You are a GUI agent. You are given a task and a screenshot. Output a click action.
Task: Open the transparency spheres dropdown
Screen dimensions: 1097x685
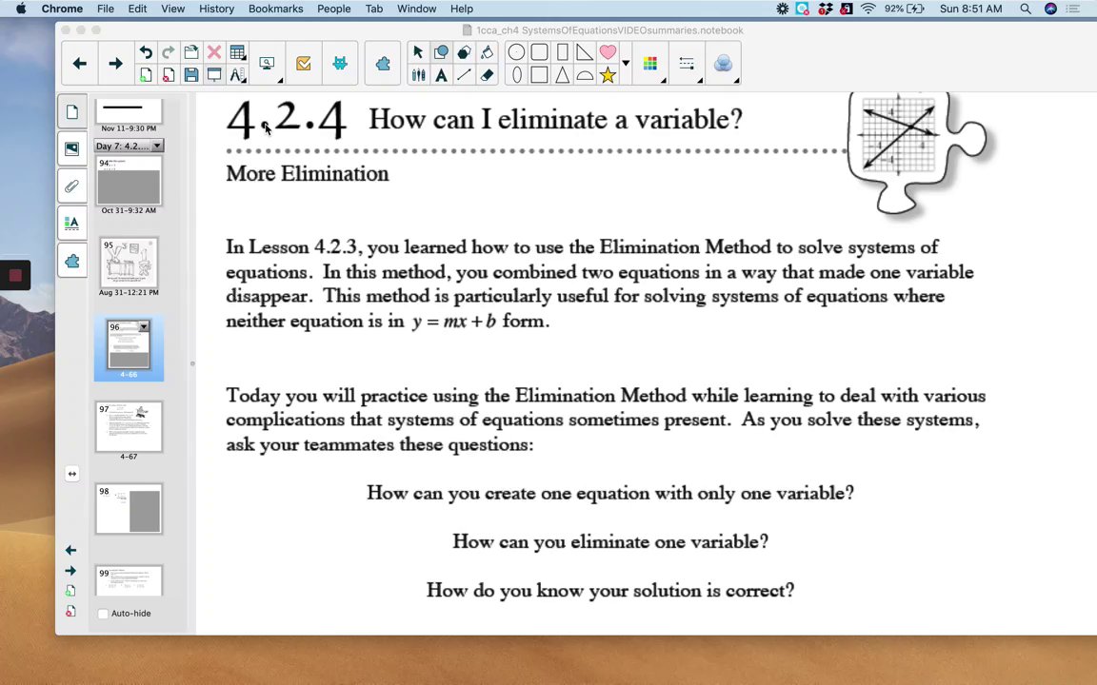click(x=724, y=64)
